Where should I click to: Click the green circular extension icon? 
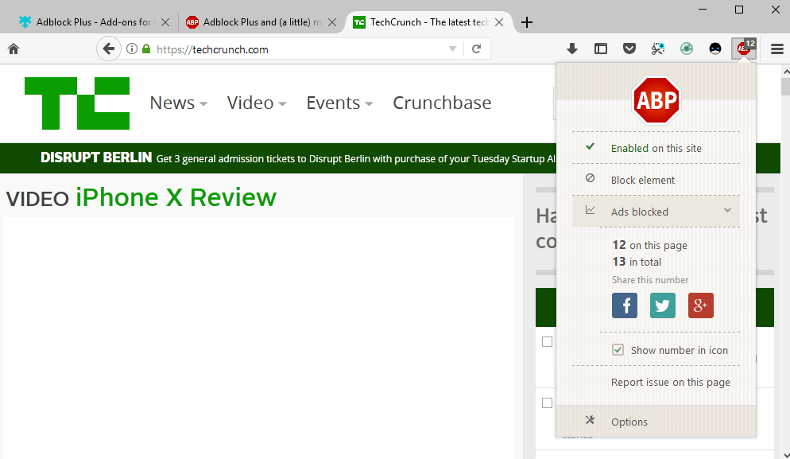tap(686, 49)
